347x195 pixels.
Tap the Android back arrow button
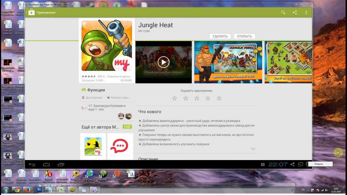(32, 164)
